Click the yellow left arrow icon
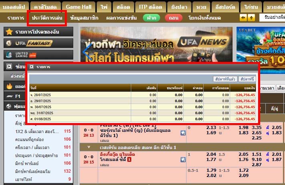 (x=243, y=18)
